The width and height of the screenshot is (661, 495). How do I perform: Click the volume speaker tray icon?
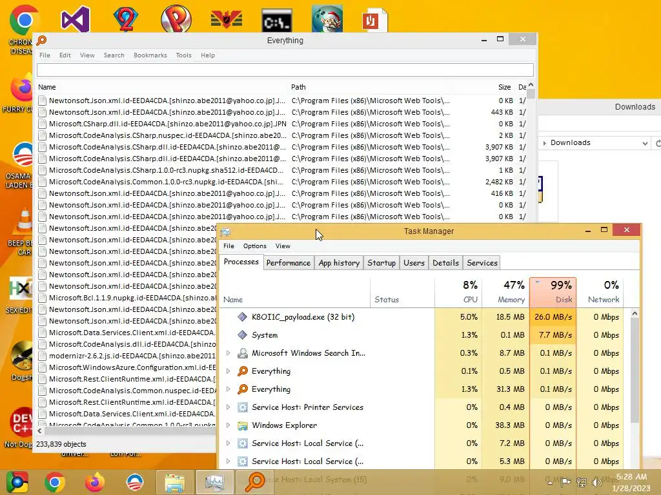pyautogui.click(x=597, y=482)
